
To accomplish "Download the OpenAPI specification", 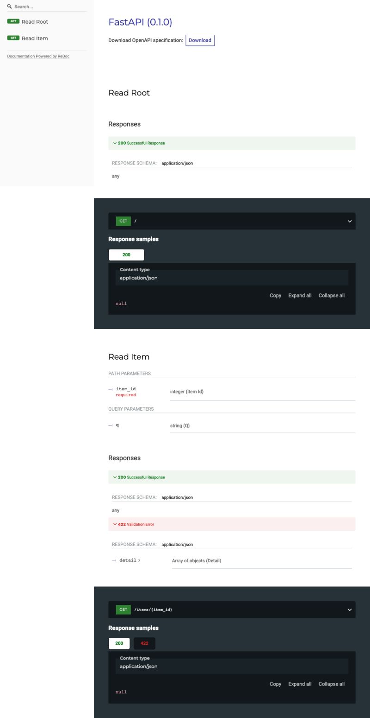I will [x=200, y=40].
